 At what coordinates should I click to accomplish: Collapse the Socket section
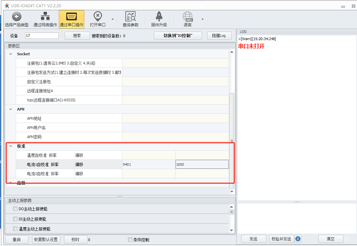coord(10,54)
